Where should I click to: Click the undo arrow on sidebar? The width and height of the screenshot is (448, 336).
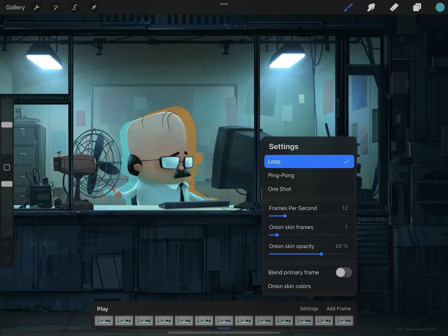7,245
